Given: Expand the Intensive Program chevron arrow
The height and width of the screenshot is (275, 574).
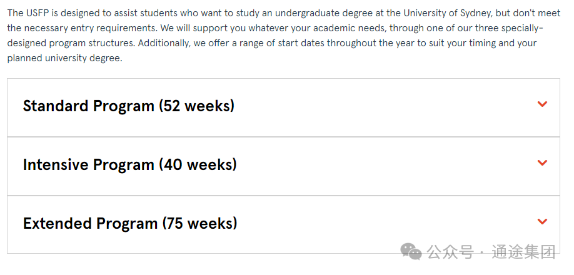Looking at the screenshot, I should point(542,162).
